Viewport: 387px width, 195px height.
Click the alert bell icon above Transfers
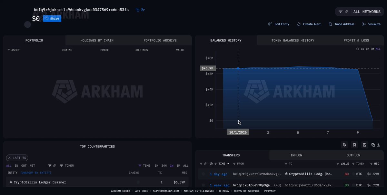(x=344, y=145)
